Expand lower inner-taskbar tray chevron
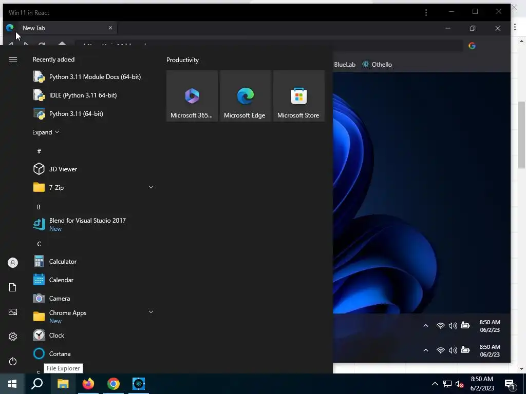 pos(426,350)
